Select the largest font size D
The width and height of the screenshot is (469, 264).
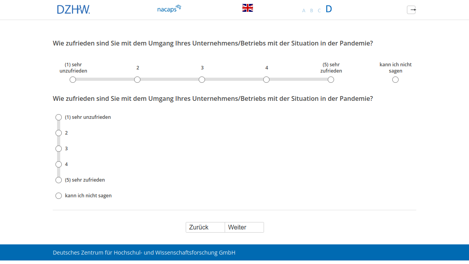[329, 9]
